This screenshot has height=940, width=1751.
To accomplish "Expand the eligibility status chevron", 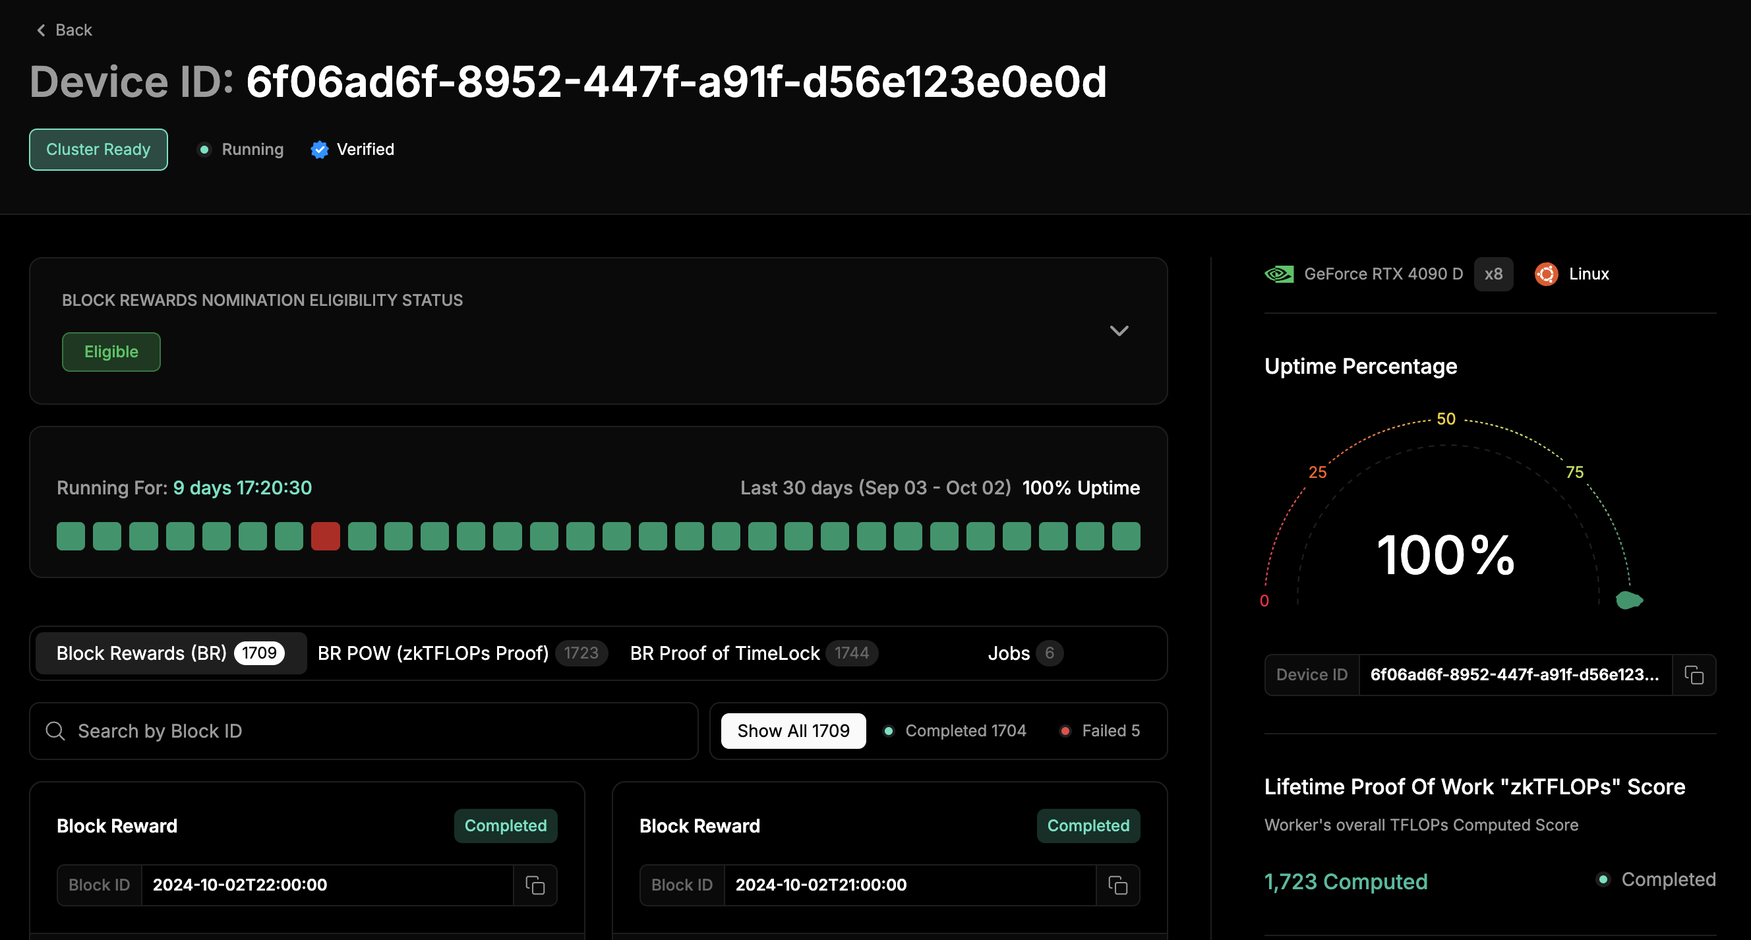I will coord(1119,331).
